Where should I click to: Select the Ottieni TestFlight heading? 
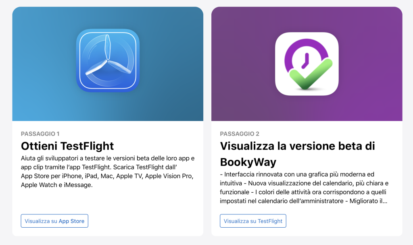point(67,146)
